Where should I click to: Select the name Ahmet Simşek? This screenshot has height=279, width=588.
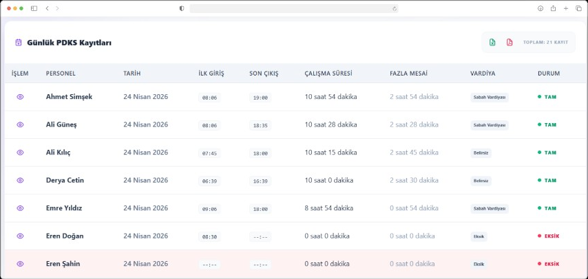point(69,97)
